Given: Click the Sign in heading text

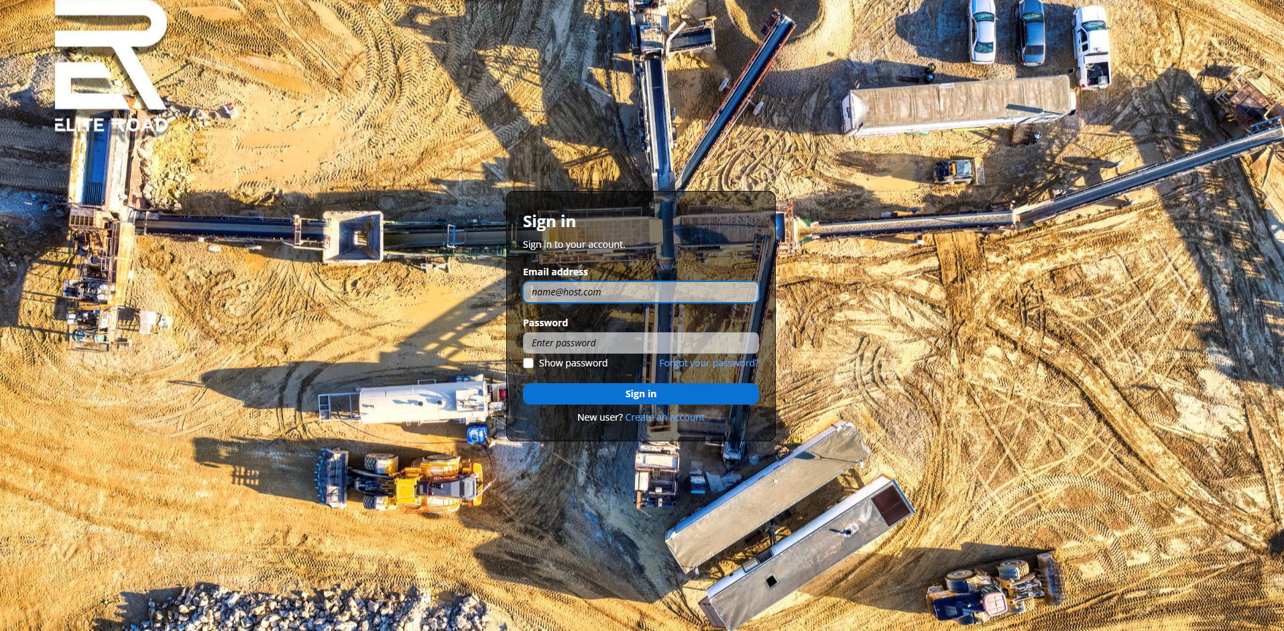Looking at the screenshot, I should [549, 222].
